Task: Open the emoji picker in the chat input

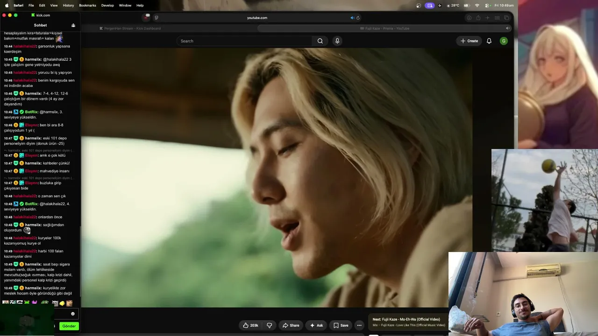Action: point(73,314)
